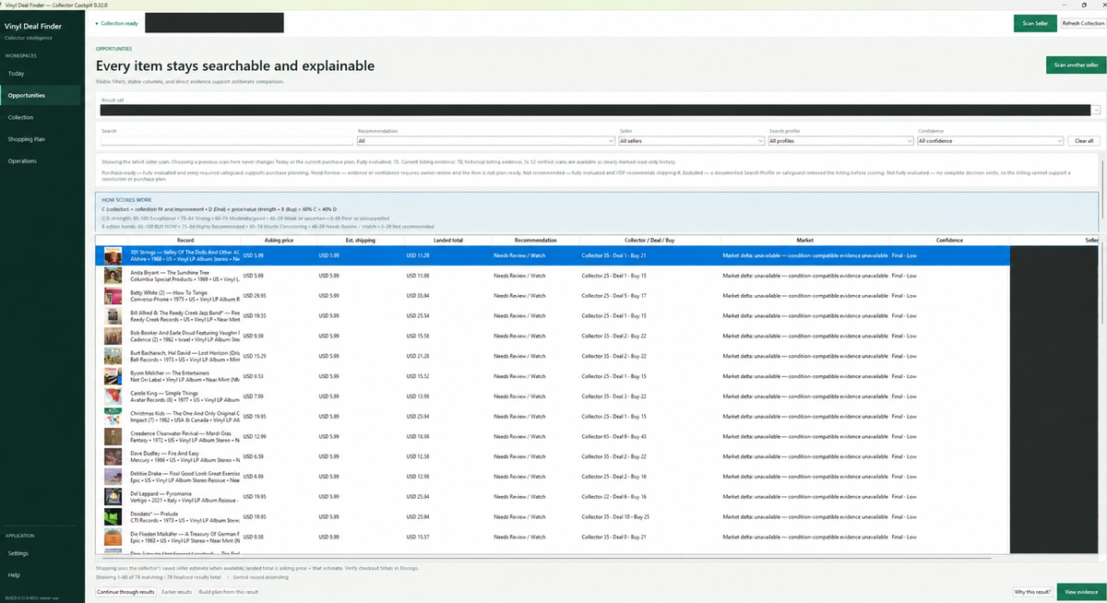The height and width of the screenshot is (603, 1107).
Task: Click the Betty White album cover thumbnail
Action: point(113,296)
